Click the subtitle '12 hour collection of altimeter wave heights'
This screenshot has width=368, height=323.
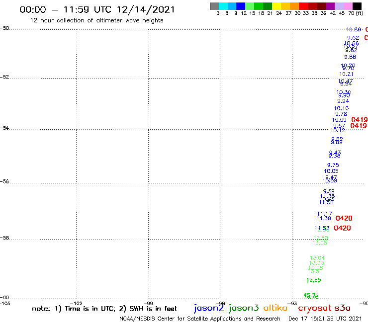[x=96, y=20]
